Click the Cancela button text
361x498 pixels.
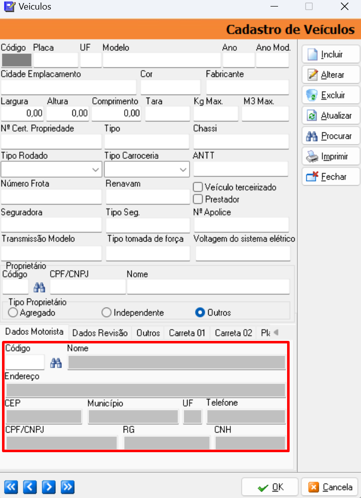[337, 487]
